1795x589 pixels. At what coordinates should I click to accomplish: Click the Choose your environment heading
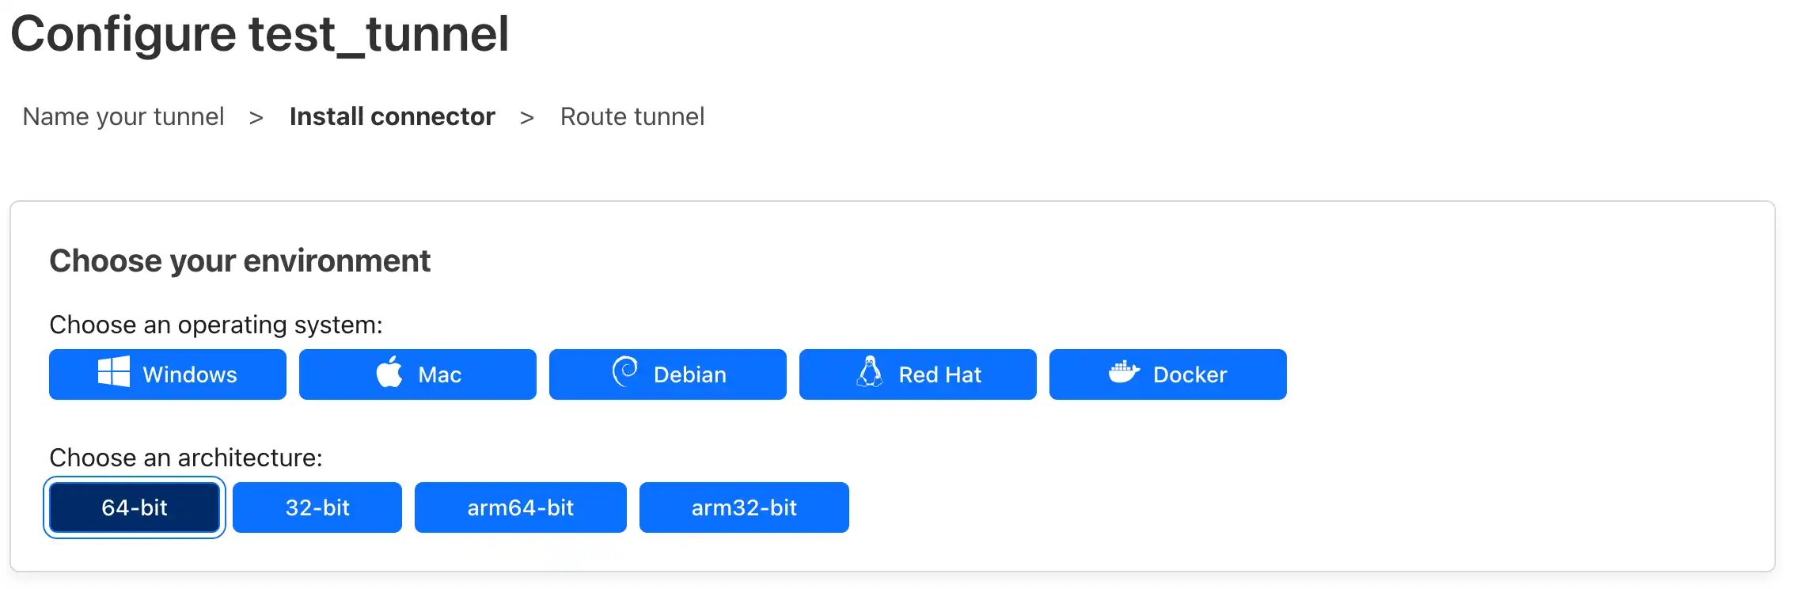[240, 260]
